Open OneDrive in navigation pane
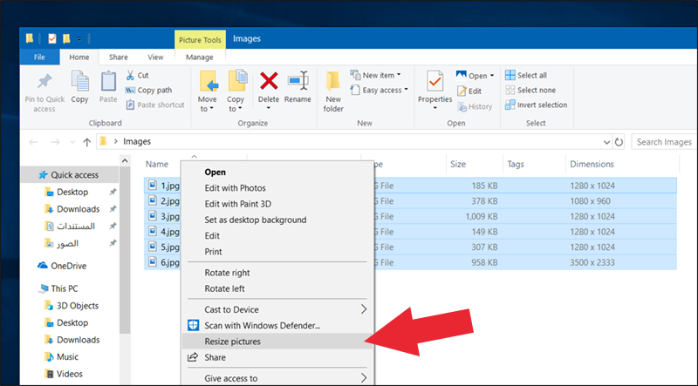 (x=63, y=266)
